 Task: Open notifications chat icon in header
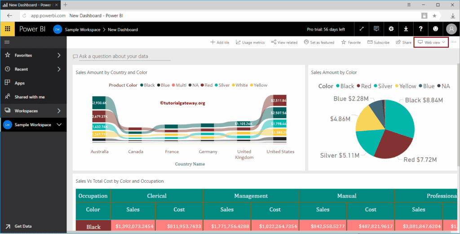coord(376,29)
